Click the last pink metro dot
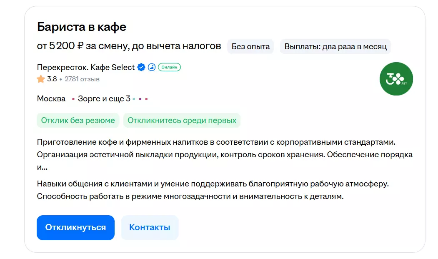Viewport: 438px width, 259px height. (x=146, y=99)
